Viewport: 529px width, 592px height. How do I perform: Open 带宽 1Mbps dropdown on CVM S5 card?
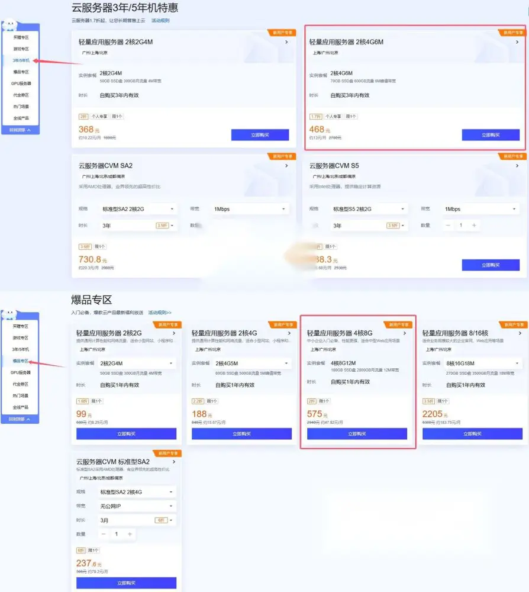coord(480,209)
